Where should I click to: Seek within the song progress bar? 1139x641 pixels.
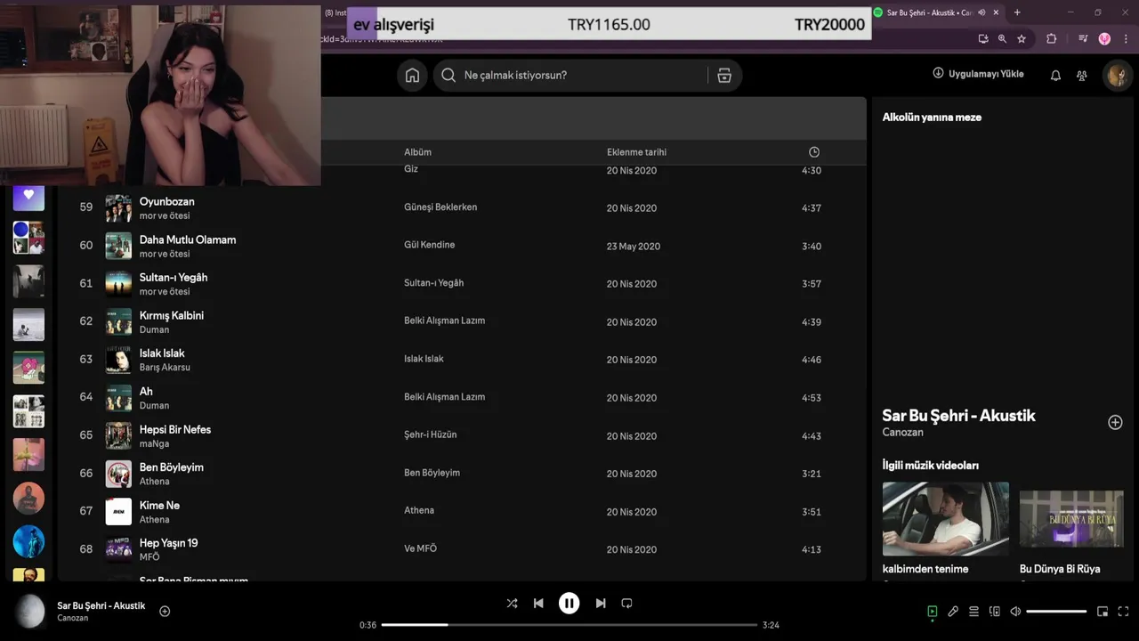click(x=569, y=625)
